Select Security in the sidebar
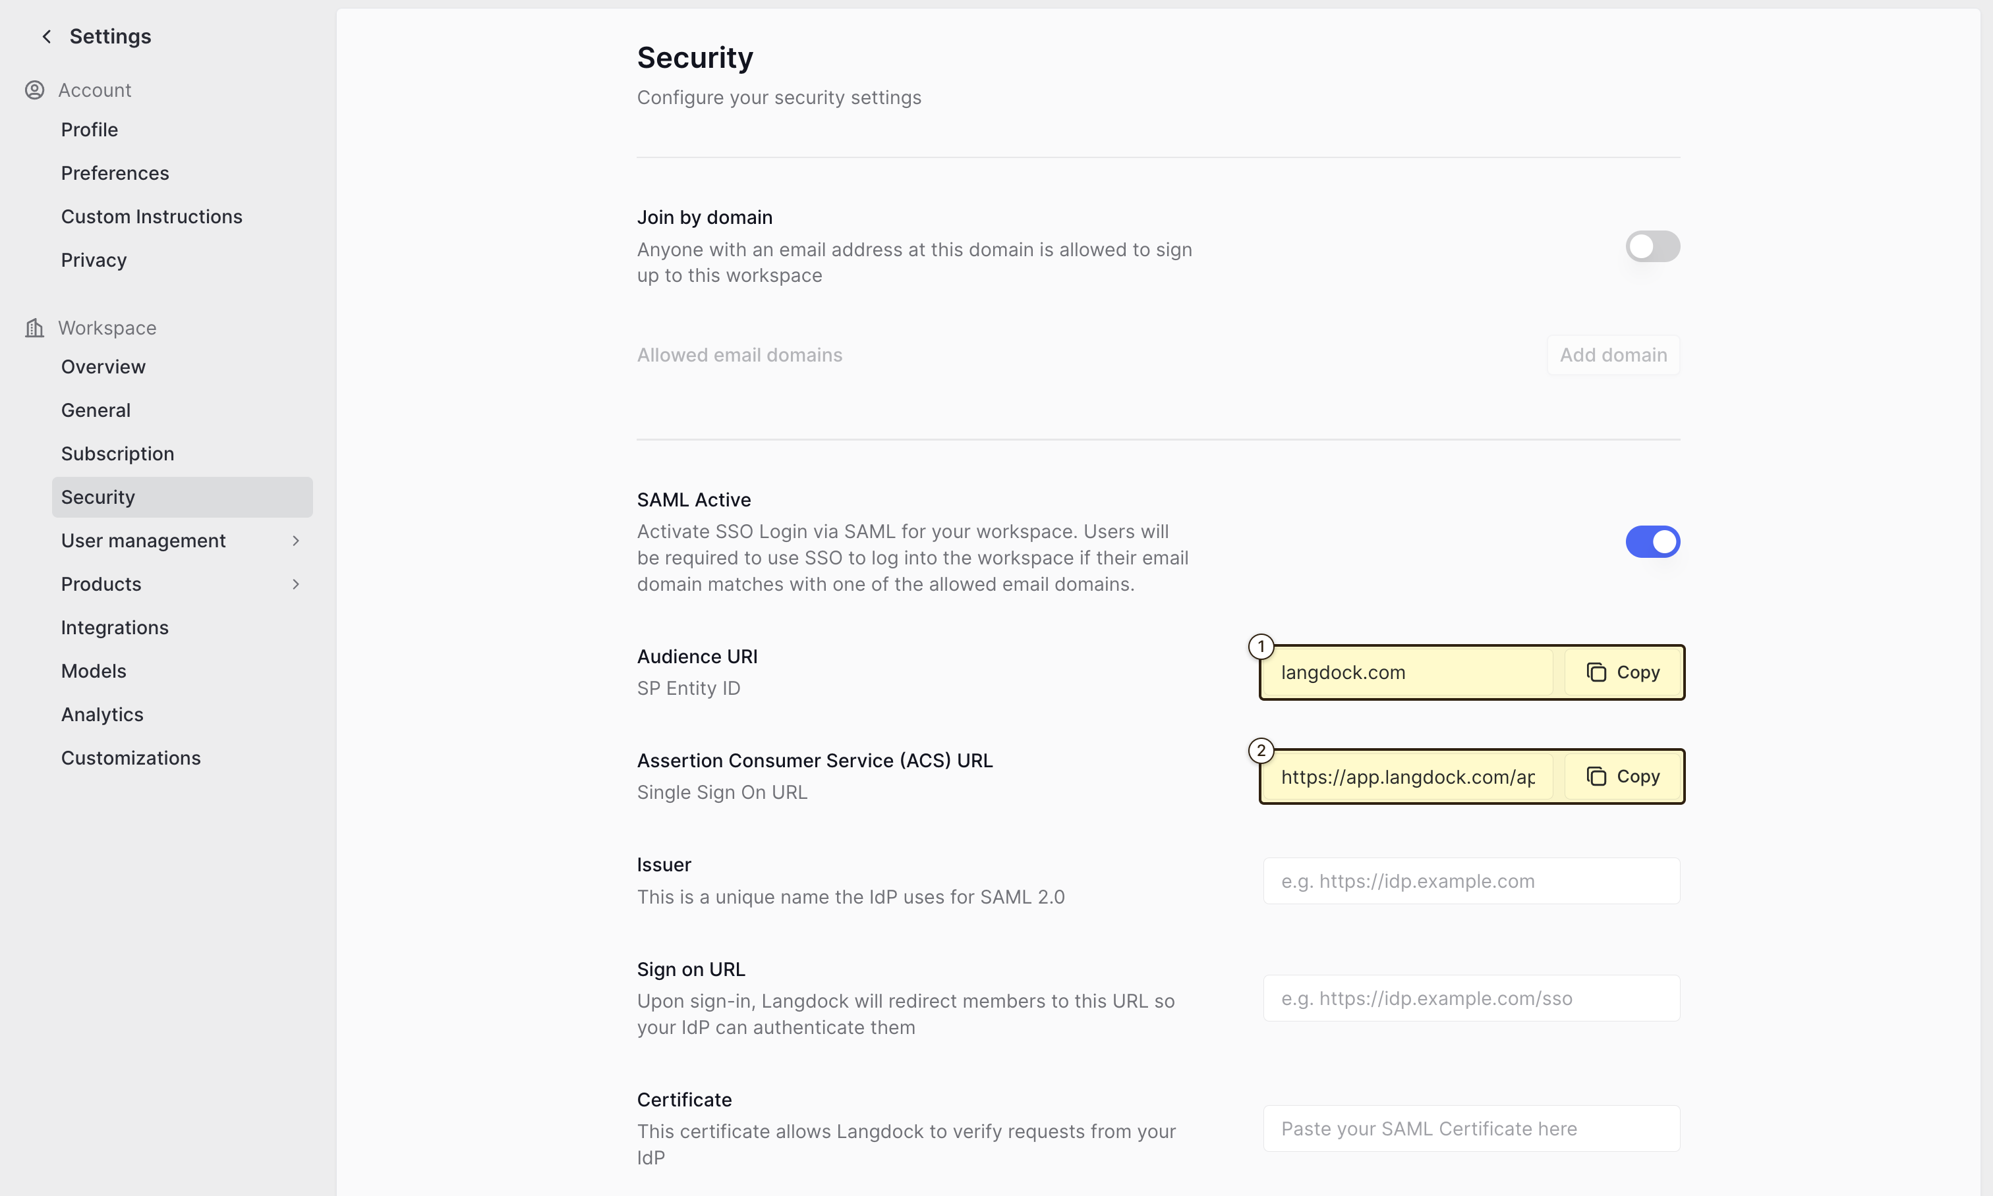This screenshot has width=1993, height=1196. pyautogui.click(x=183, y=497)
